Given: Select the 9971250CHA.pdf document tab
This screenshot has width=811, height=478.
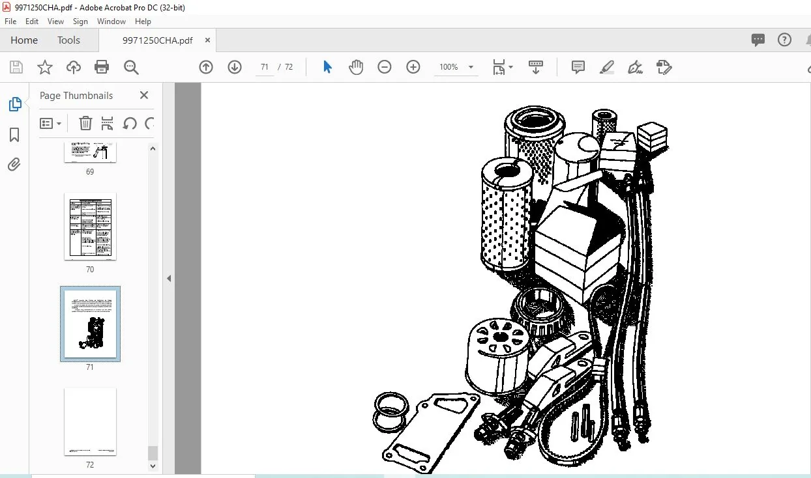Looking at the screenshot, I should point(158,40).
